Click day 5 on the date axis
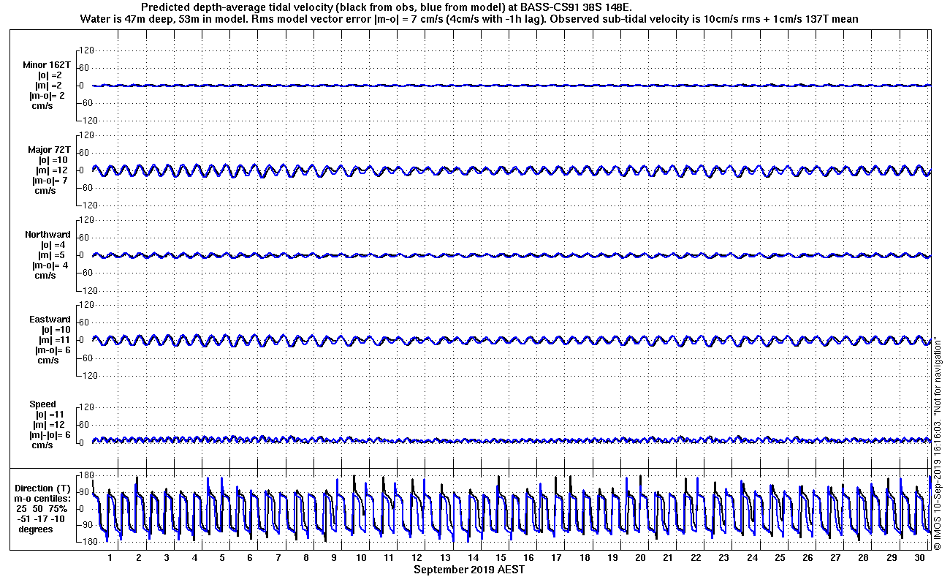Image resolution: width=950 pixels, height=585 pixels. click(222, 558)
